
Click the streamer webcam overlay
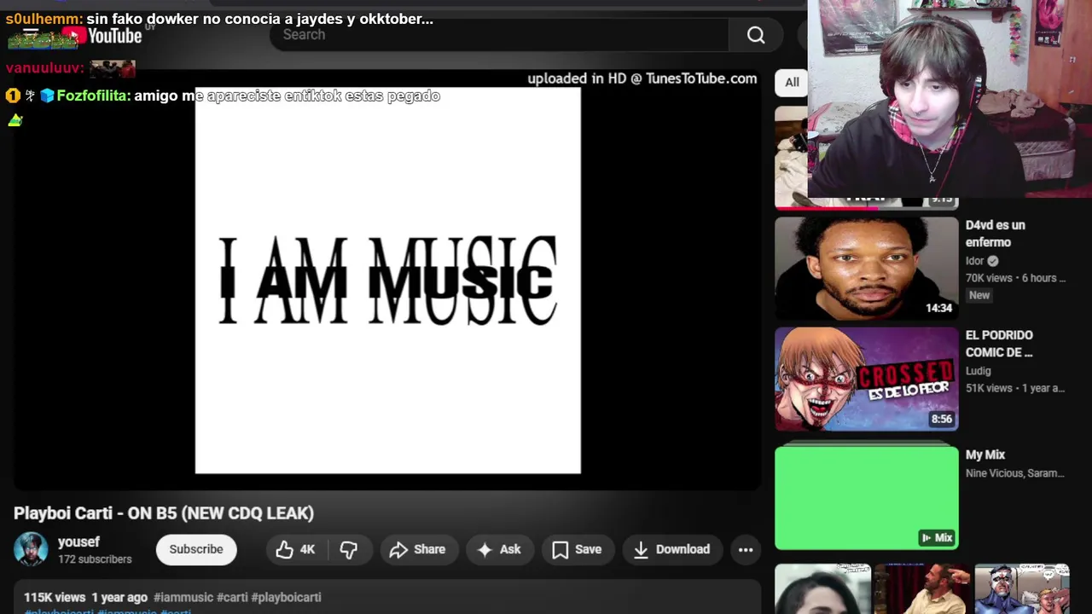950,99
